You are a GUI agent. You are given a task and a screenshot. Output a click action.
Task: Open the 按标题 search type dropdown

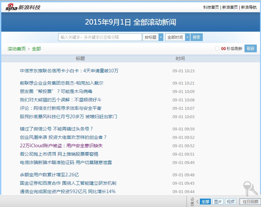pyautogui.click(x=161, y=37)
